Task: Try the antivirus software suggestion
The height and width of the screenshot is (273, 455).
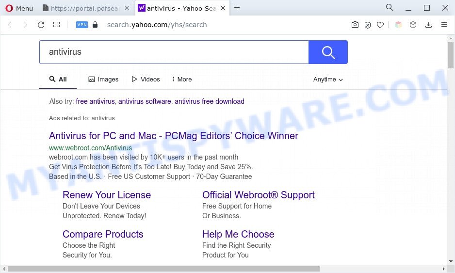Action: (x=145, y=101)
